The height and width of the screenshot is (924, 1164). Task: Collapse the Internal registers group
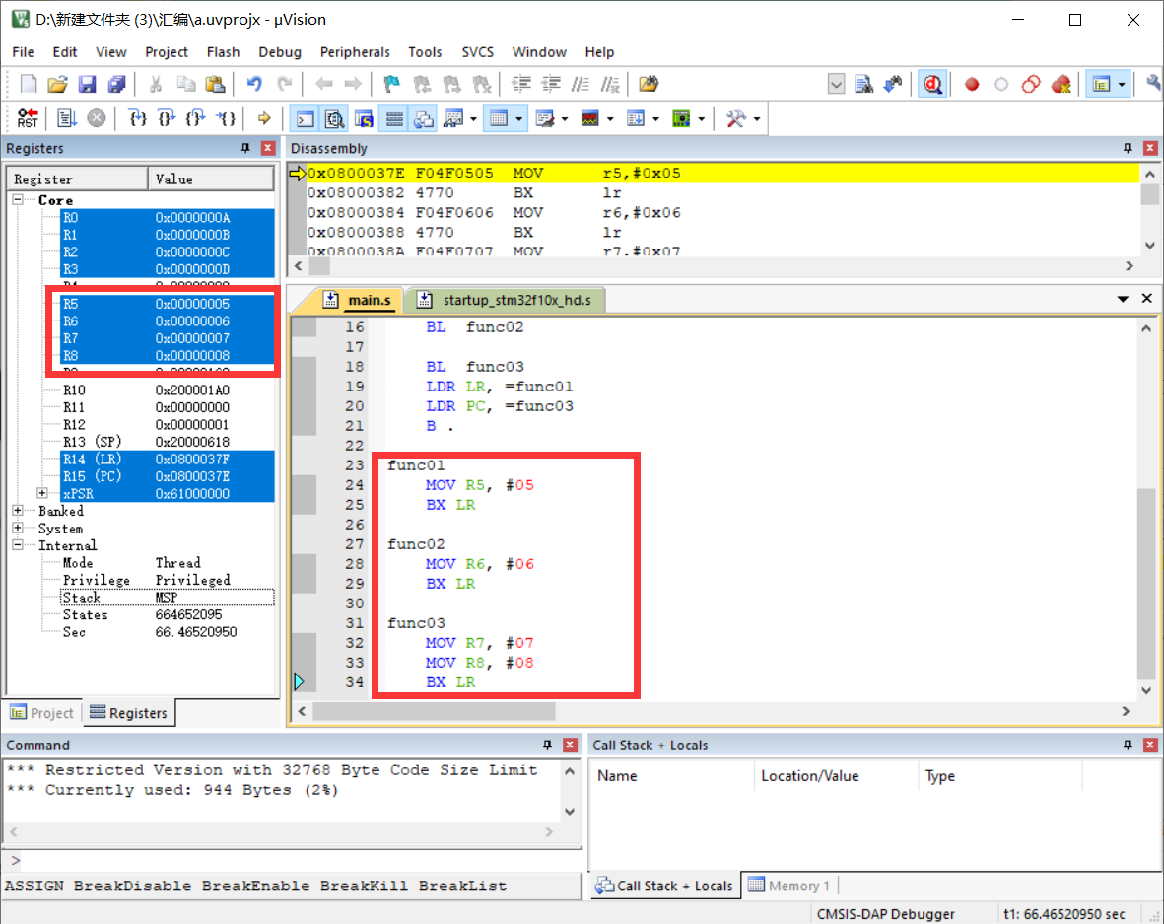(16, 545)
